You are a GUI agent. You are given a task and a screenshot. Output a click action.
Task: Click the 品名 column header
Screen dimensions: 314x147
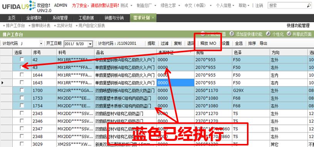coord(125,52)
